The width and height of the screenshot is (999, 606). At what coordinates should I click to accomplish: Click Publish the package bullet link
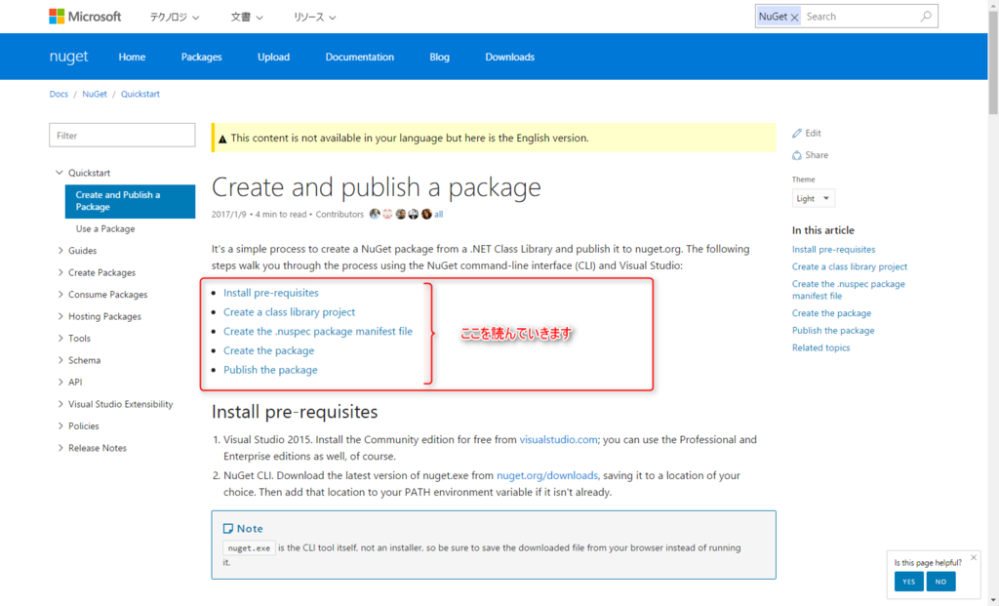270,370
